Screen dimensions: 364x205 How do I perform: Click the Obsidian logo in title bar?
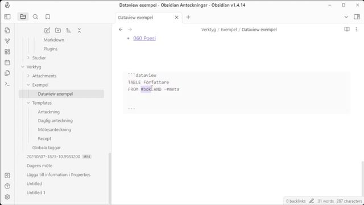click(7, 5)
